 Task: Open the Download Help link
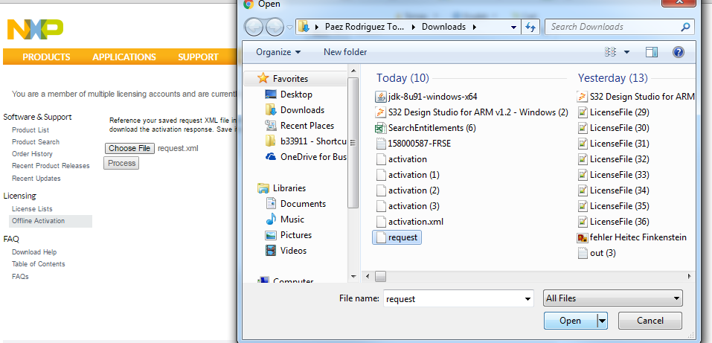coord(34,252)
